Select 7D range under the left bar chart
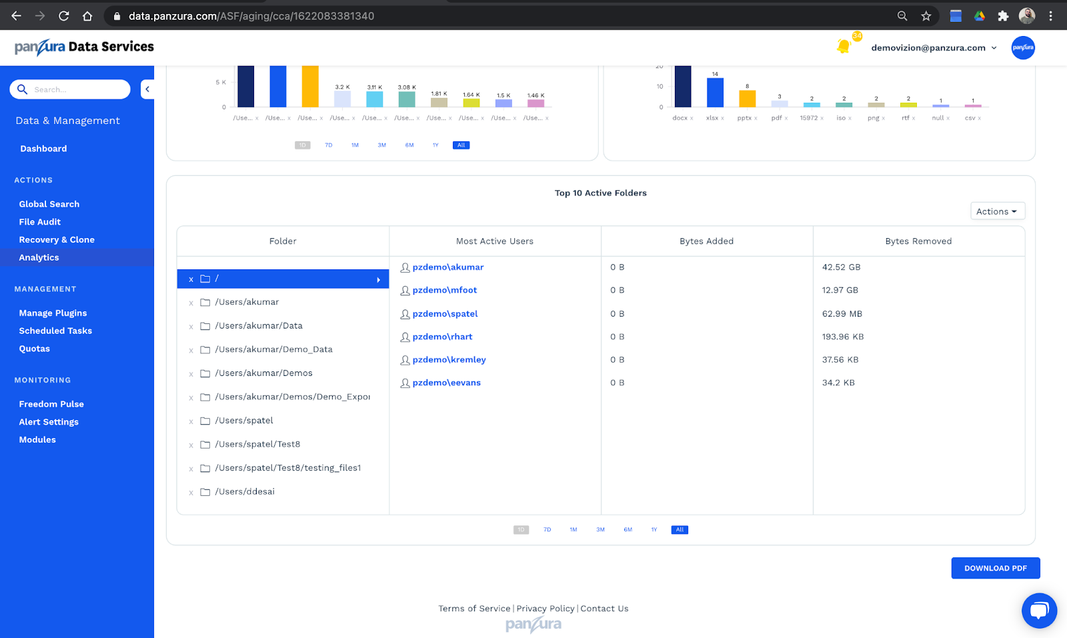 (x=328, y=145)
